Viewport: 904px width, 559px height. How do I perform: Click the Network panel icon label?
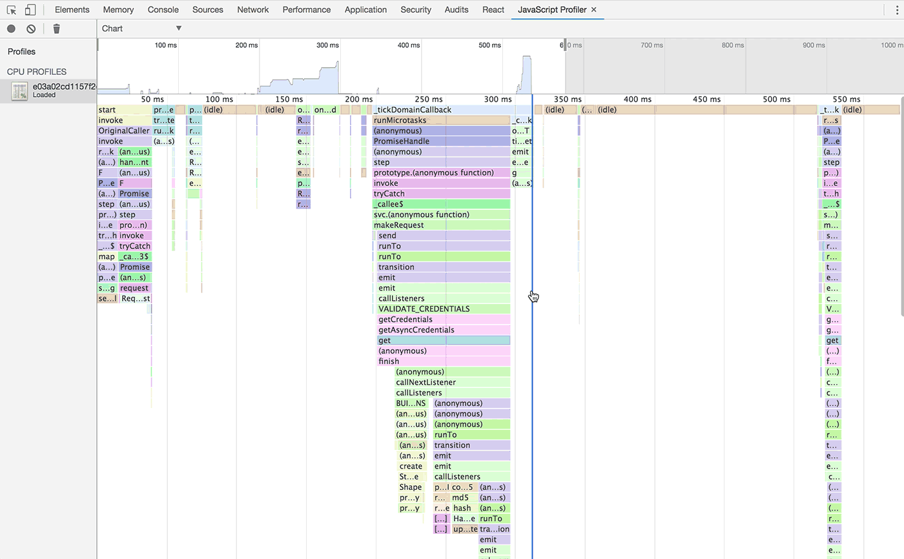click(252, 10)
